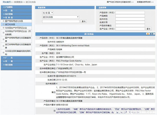The width and height of the screenshot is (157, 115).
Task: Open 化妆品生产许可获证企业（历史数据） entry
Action: click(x=18, y=33)
